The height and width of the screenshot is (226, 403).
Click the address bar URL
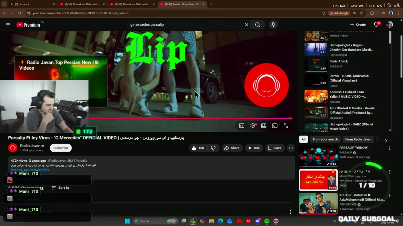(81, 13)
